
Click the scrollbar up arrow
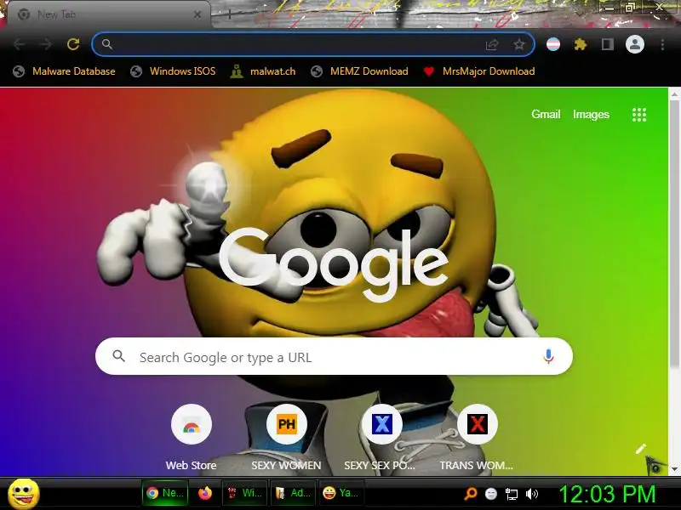tap(674, 93)
